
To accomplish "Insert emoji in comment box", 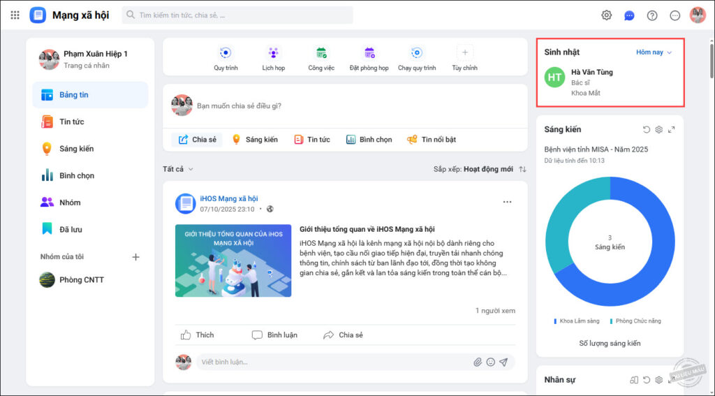I will coord(491,362).
